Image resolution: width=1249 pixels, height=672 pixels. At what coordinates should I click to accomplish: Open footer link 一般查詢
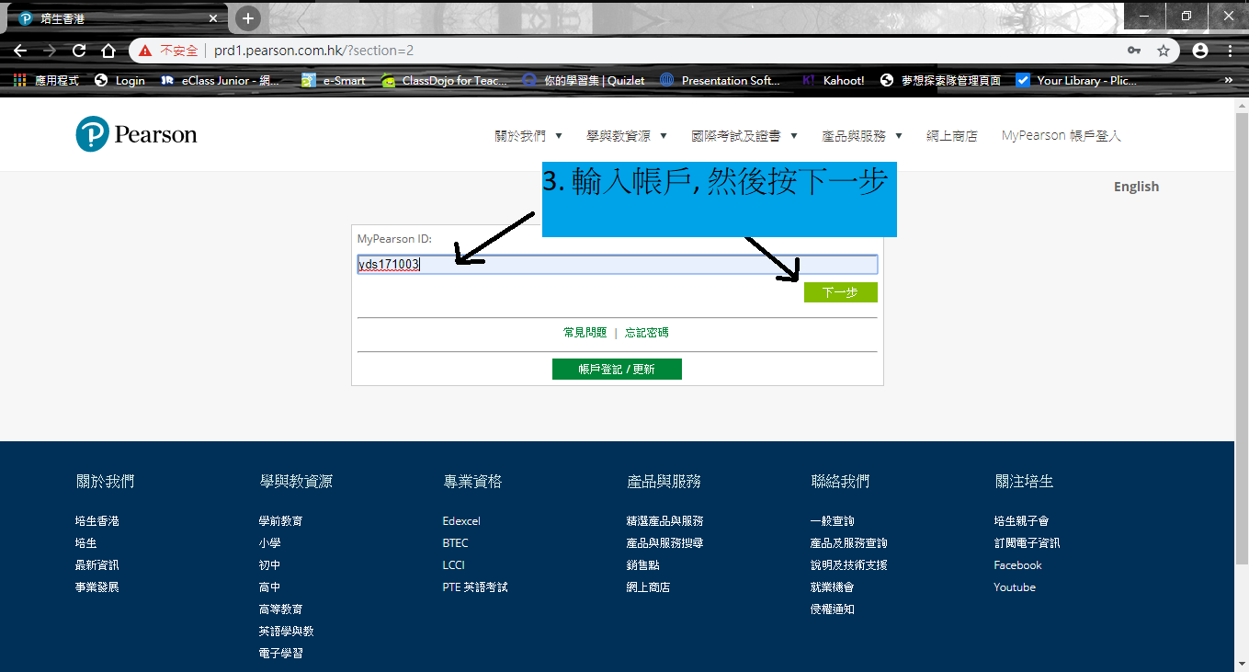(x=832, y=521)
